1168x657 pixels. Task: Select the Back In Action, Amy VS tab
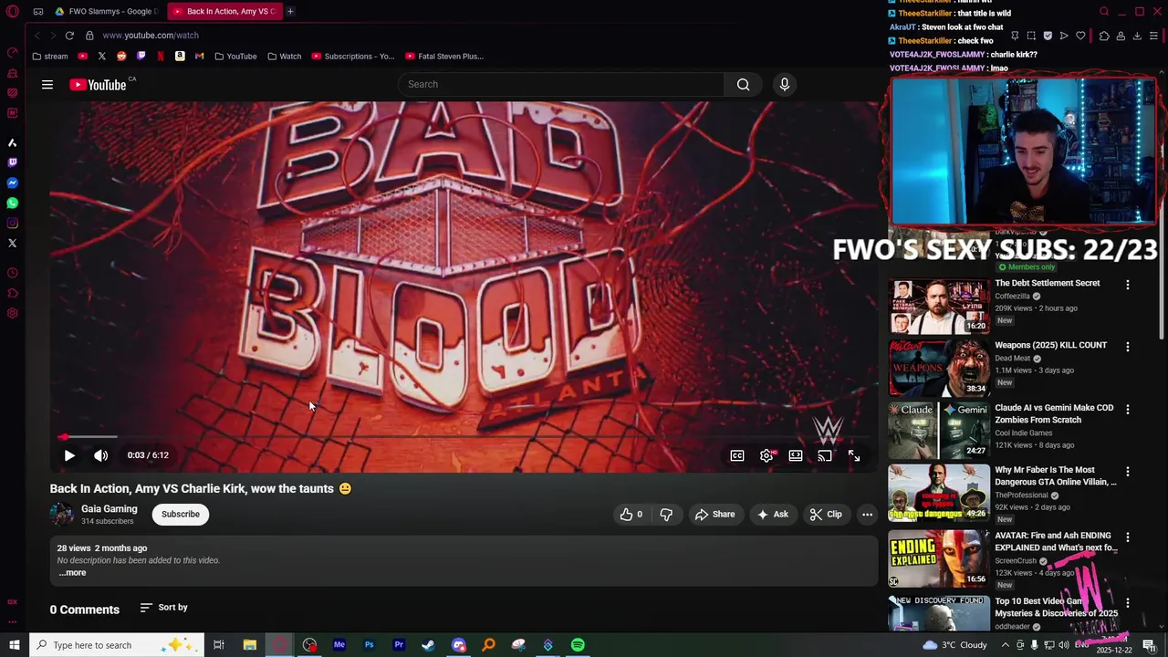pos(224,11)
